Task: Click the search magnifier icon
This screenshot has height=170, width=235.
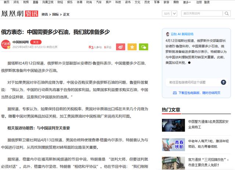Action: tap(227, 14)
